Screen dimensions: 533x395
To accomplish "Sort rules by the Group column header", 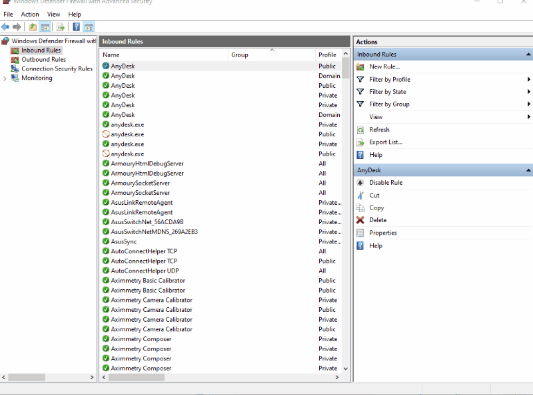I will coord(272,55).
